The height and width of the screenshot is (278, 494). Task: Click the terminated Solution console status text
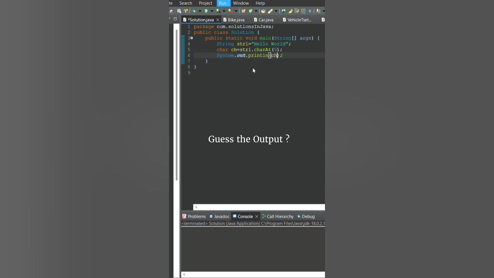pyautogui.click(x=253, y=224)
